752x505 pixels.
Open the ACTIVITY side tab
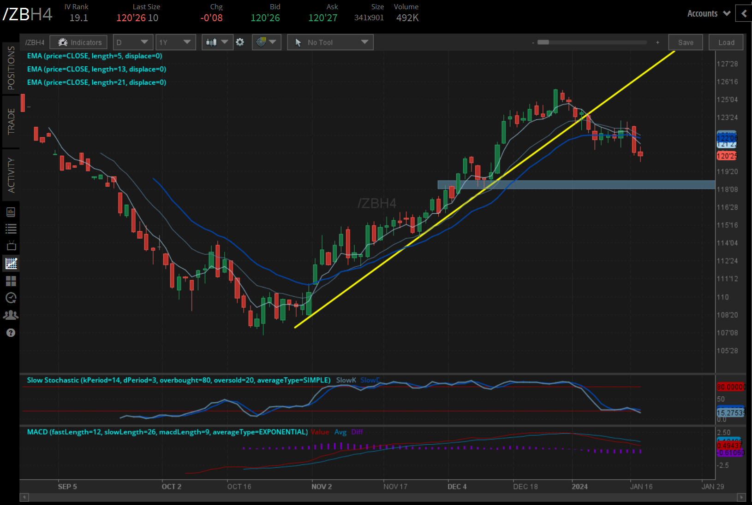pyautogui.click(x=11, y=175)
